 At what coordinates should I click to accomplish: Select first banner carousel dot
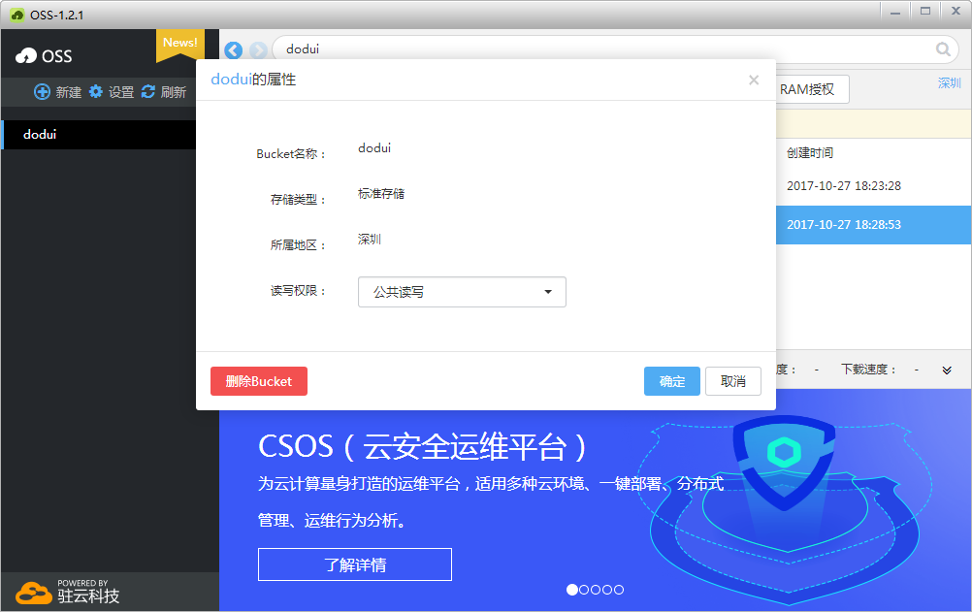click(572, 590)
